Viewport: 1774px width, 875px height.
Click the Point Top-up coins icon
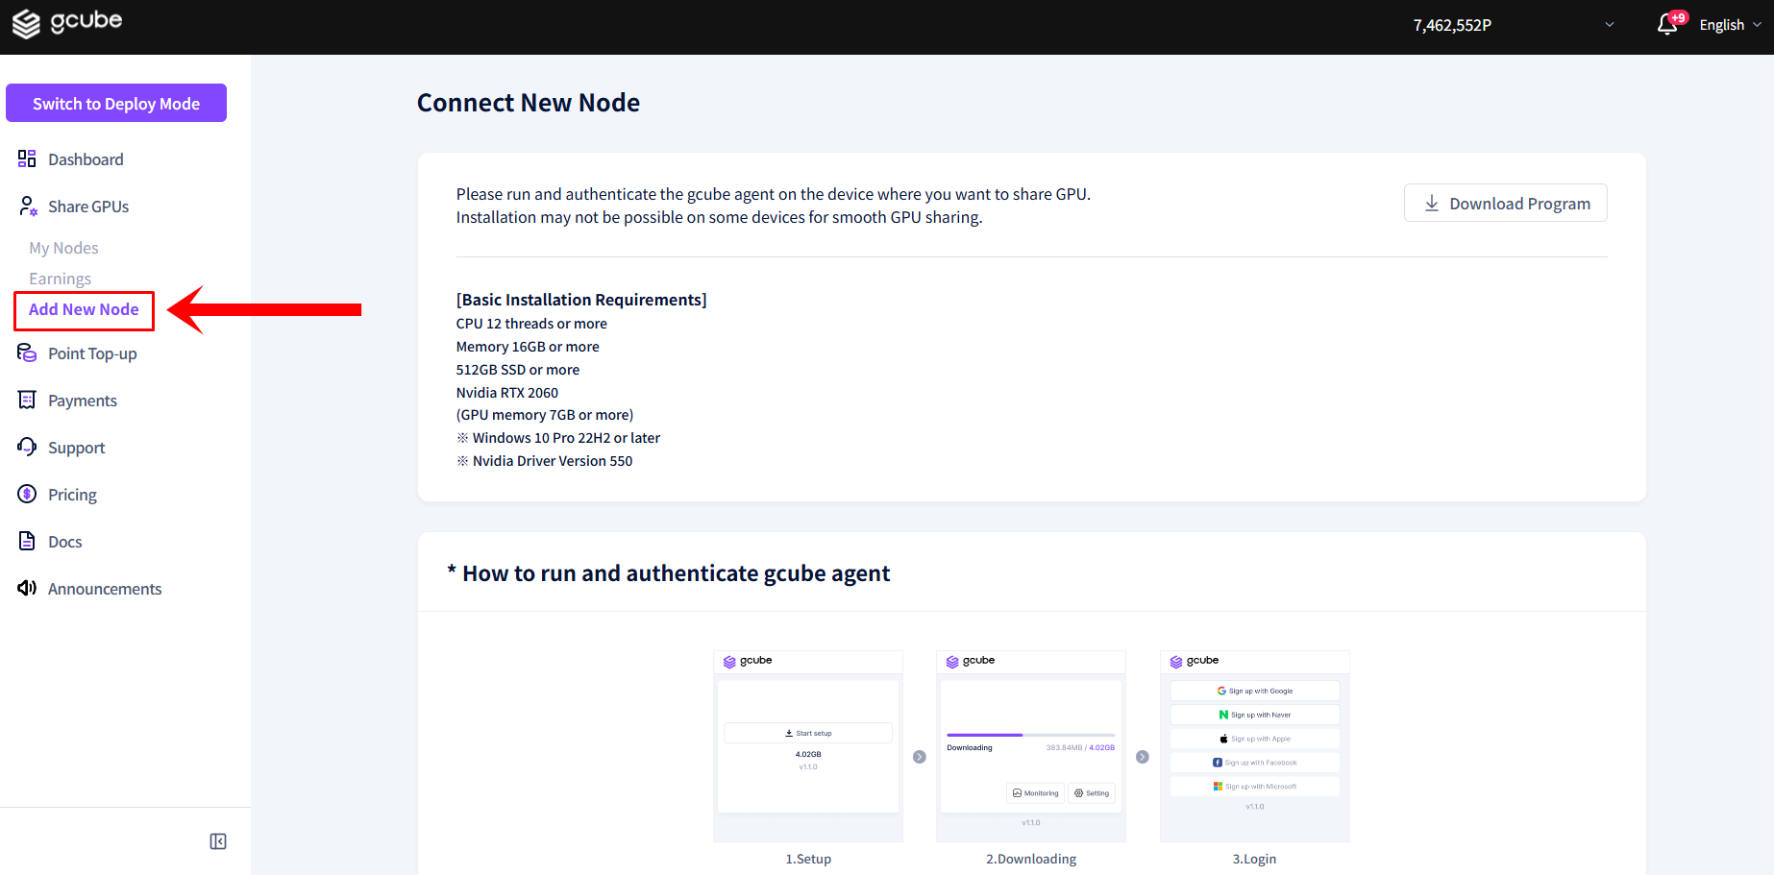point(27,352)
